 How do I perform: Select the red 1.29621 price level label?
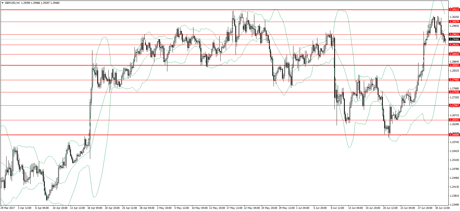click(454, 34)
